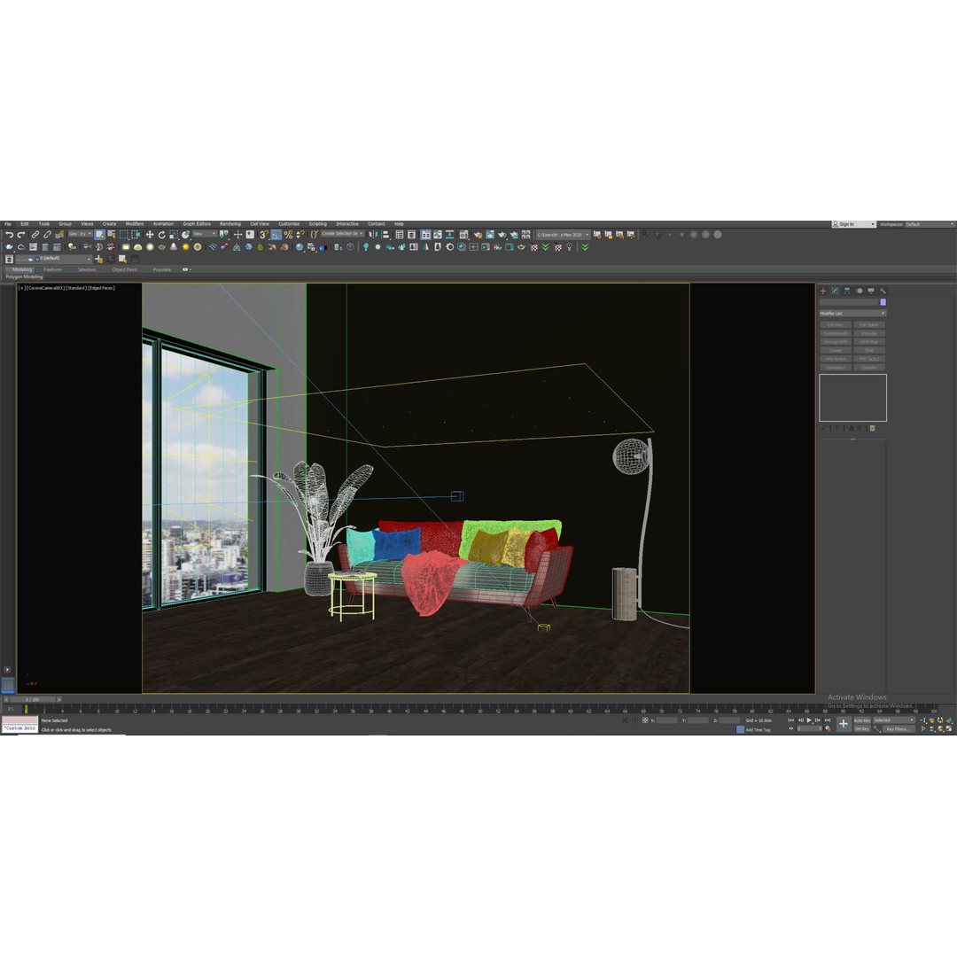
Task: Open the Display panel tab
Action: coord(871,291)
